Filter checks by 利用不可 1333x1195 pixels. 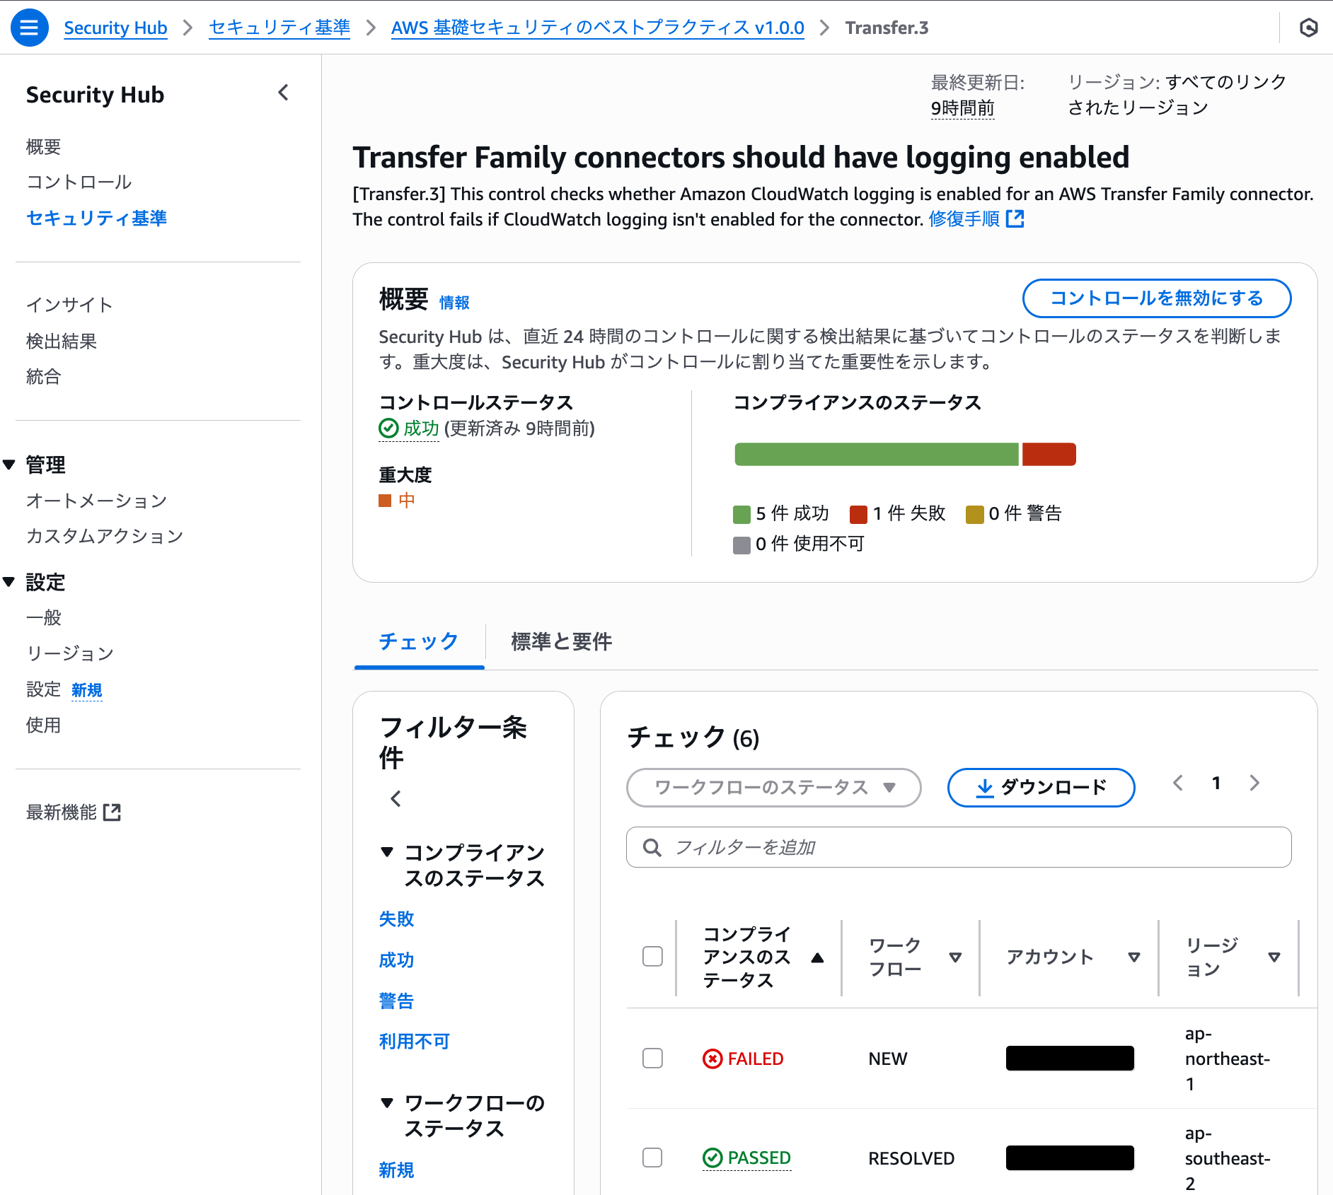[415, 1041]
